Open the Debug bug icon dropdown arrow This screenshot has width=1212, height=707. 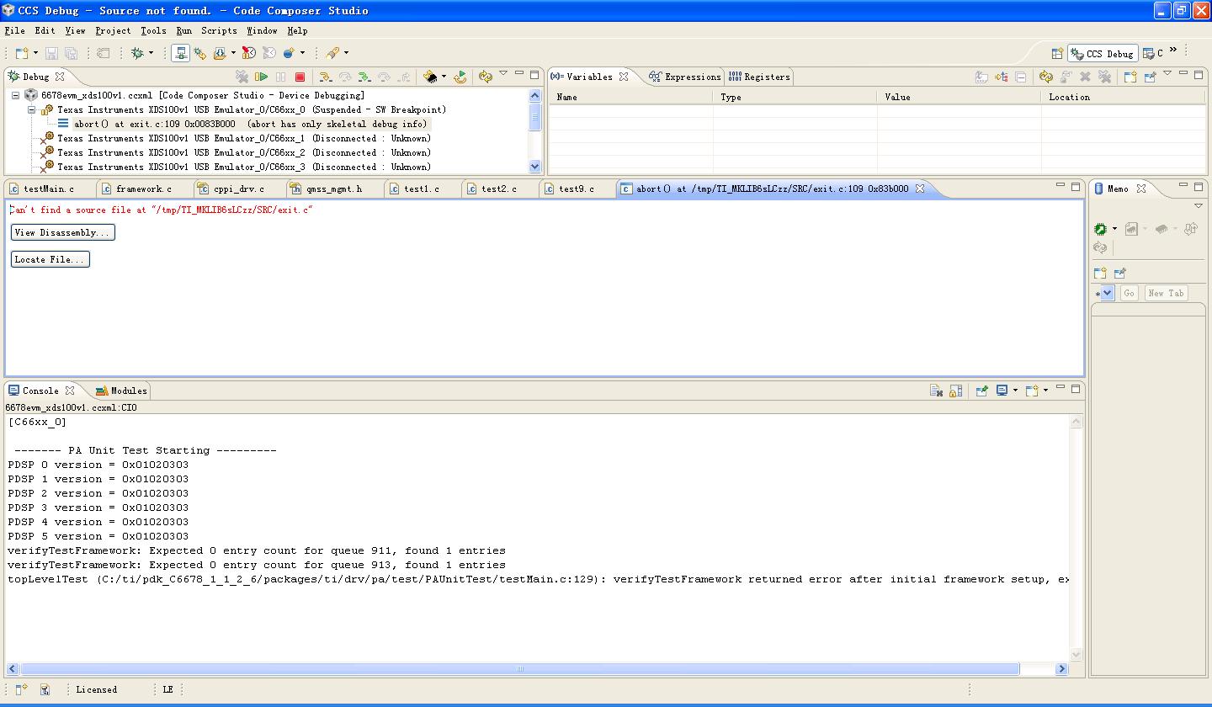tap(151, 53)
